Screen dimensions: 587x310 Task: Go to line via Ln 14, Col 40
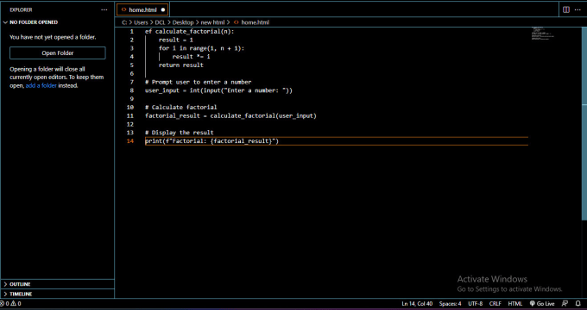[417, 304]
